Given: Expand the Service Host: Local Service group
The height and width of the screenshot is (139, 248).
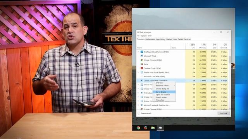Looking at the screenshot, I should pos(138,72).
